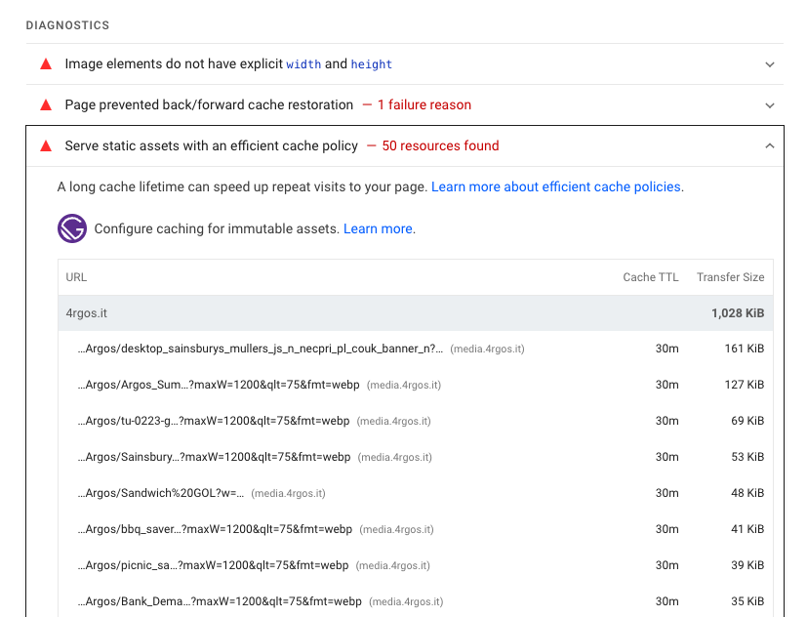
Task: Click the 53 KiB transfer size value
Action: tap(747, 457)
